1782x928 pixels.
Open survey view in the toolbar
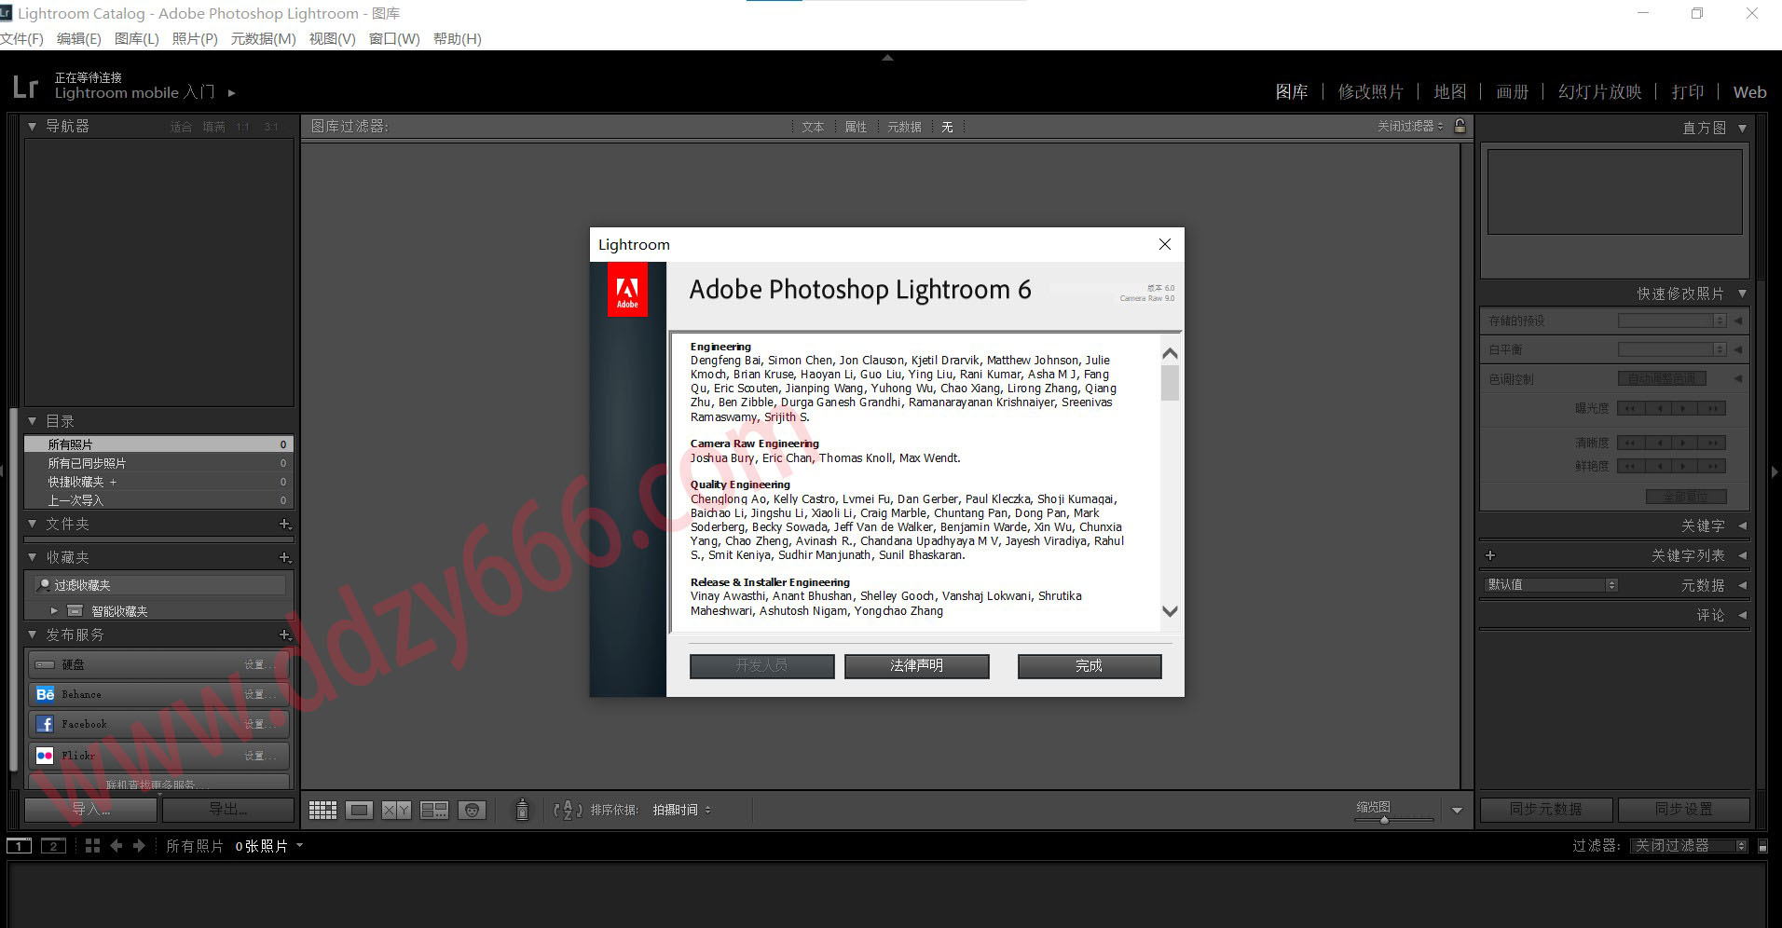tap(434, 810)
